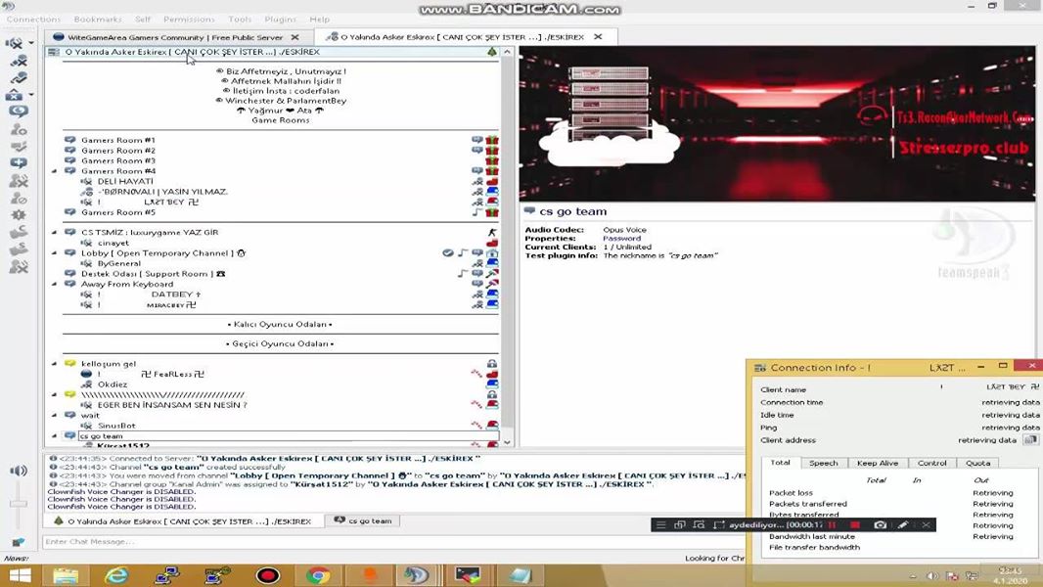This screenshot has height=587, width=1043.
Task: Open TeamSpeak from the Windows taskbar
Action: pyautogui.click(x=416, y=575)
